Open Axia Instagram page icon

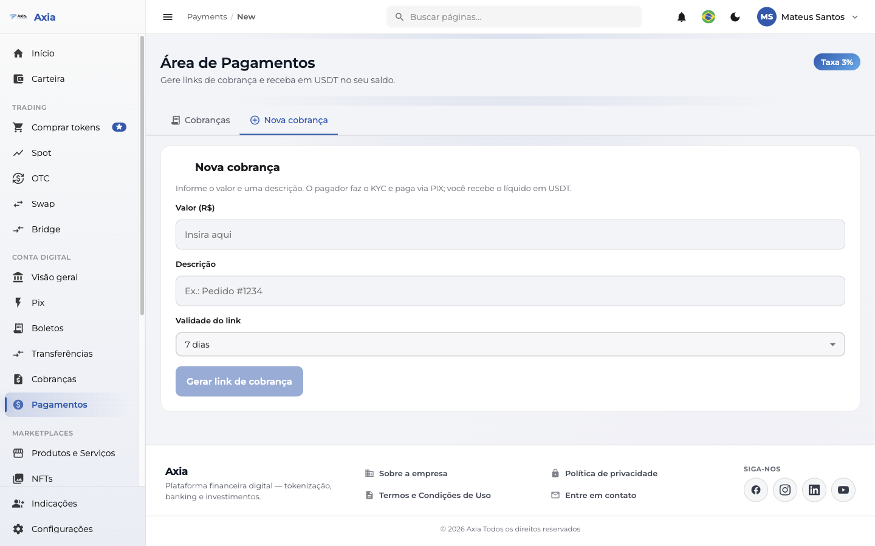point(785,490)
